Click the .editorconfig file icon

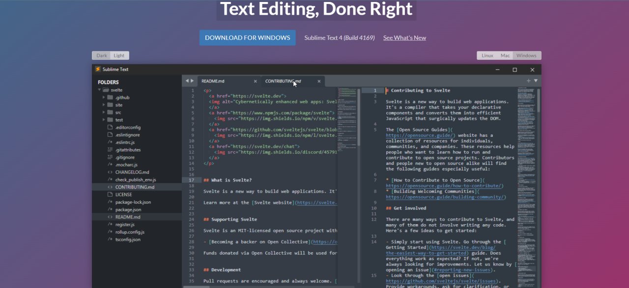pos(110,127)
